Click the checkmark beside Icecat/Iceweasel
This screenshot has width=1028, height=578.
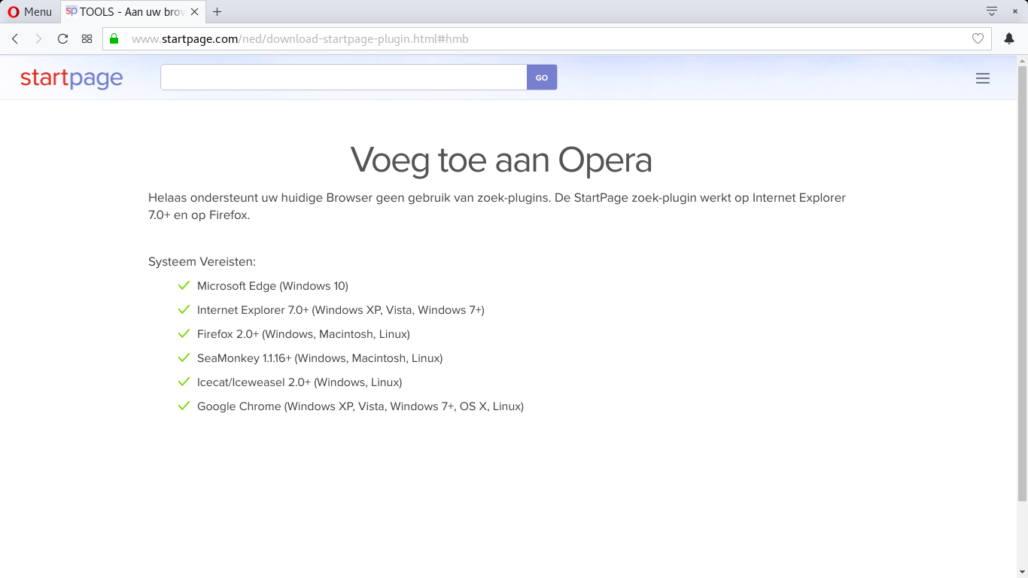[184, 382]
